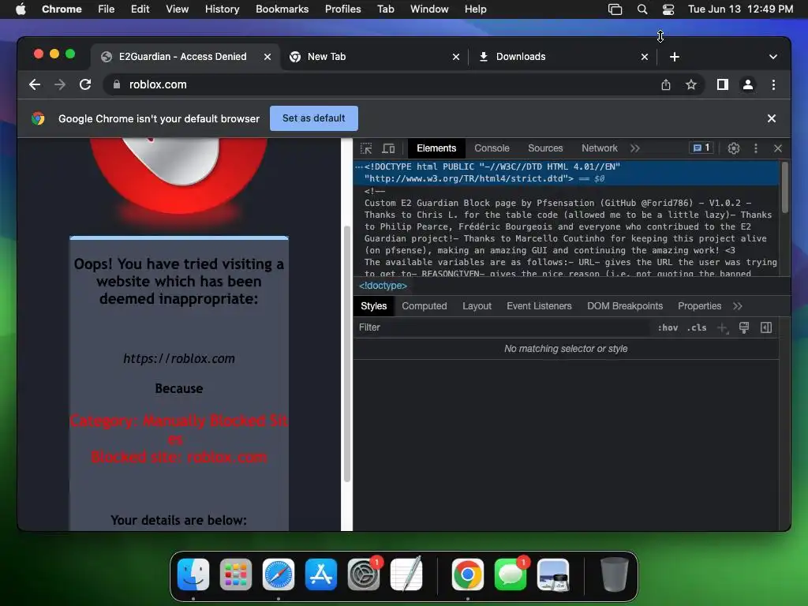Open App Store from the Dock
The image size is (808, 606).
click(321, 574)
